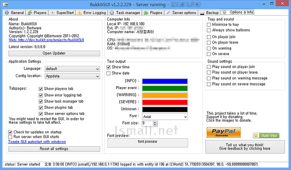Increase font size with up arrow
291x170 pixels.
pos(155,122)
